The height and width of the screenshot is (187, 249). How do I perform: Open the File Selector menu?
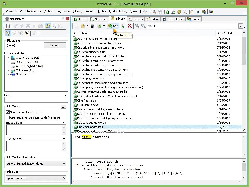click(x=33, y=11)
